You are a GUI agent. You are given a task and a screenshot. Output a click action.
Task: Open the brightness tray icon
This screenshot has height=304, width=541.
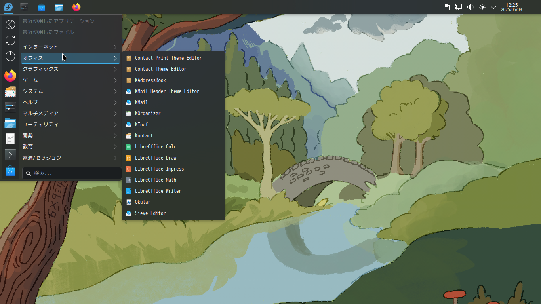(482, 7)
